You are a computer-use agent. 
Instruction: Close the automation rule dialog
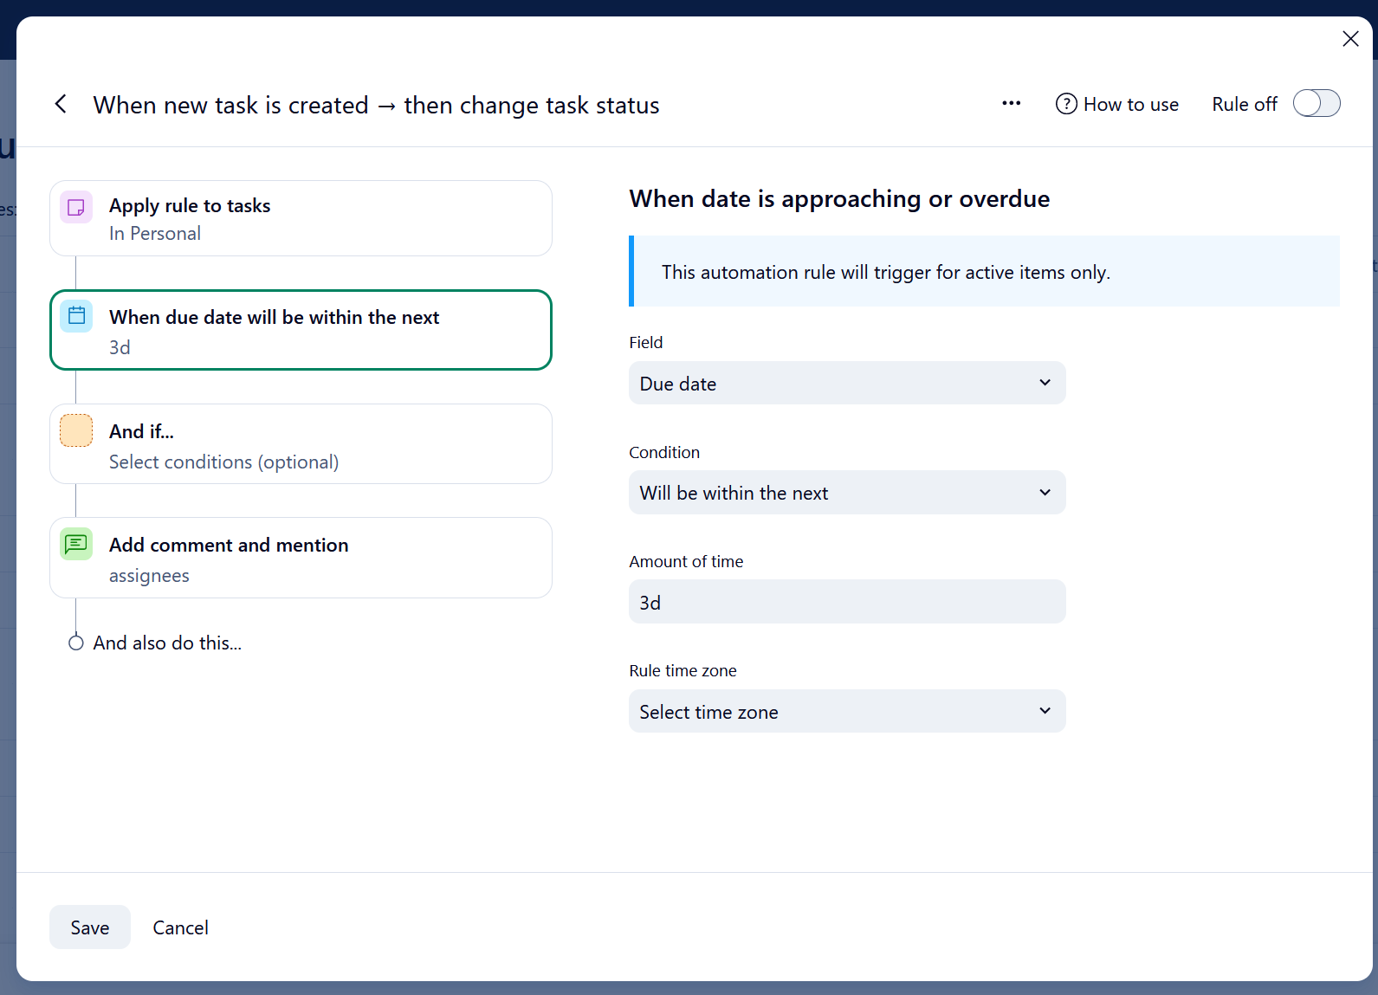[x=1349, y=39]
